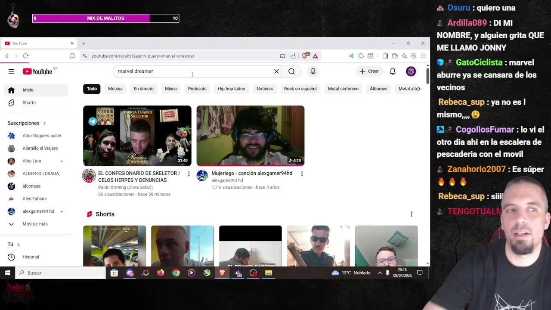Click the browser address bar URL
This screenshot has width=551, height=310.
pos(142,56)
